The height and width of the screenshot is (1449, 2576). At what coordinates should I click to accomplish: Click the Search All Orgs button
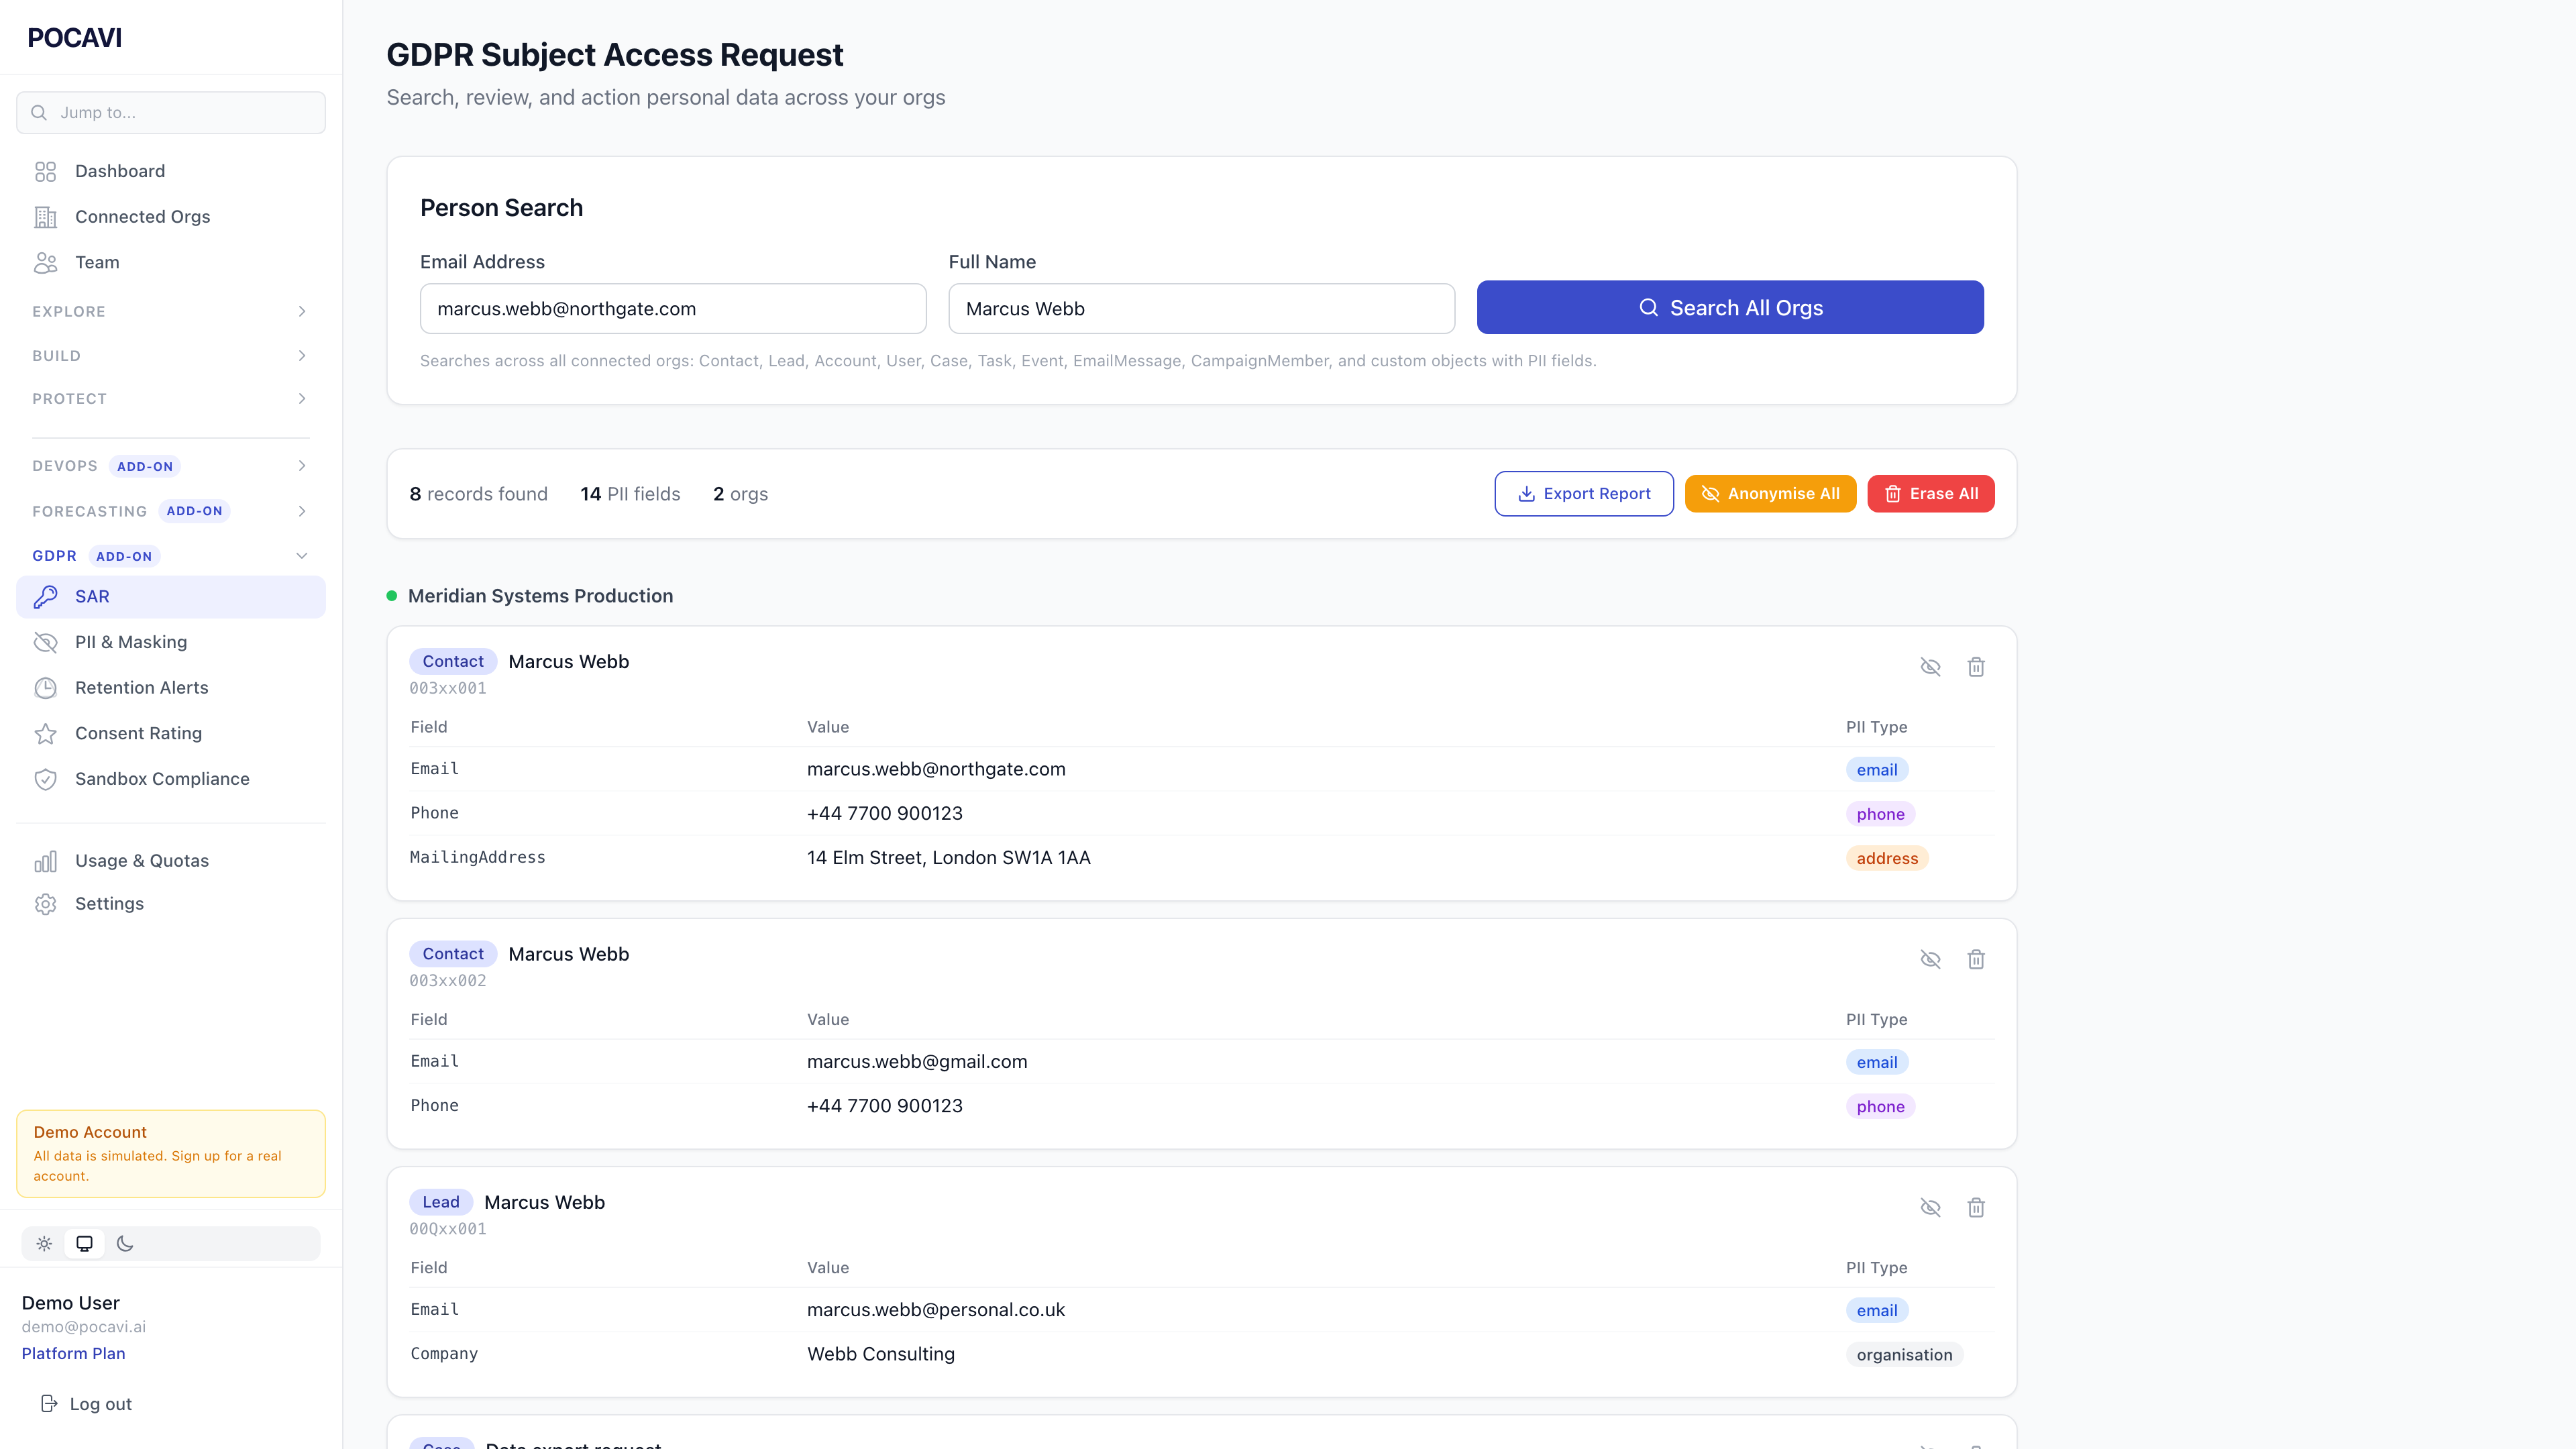[1729, 307]
